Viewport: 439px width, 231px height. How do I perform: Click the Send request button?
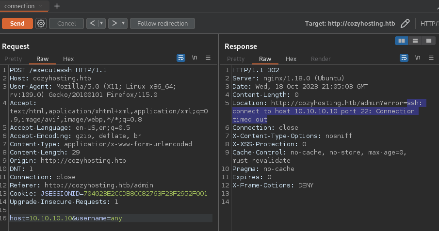(17, 23)
